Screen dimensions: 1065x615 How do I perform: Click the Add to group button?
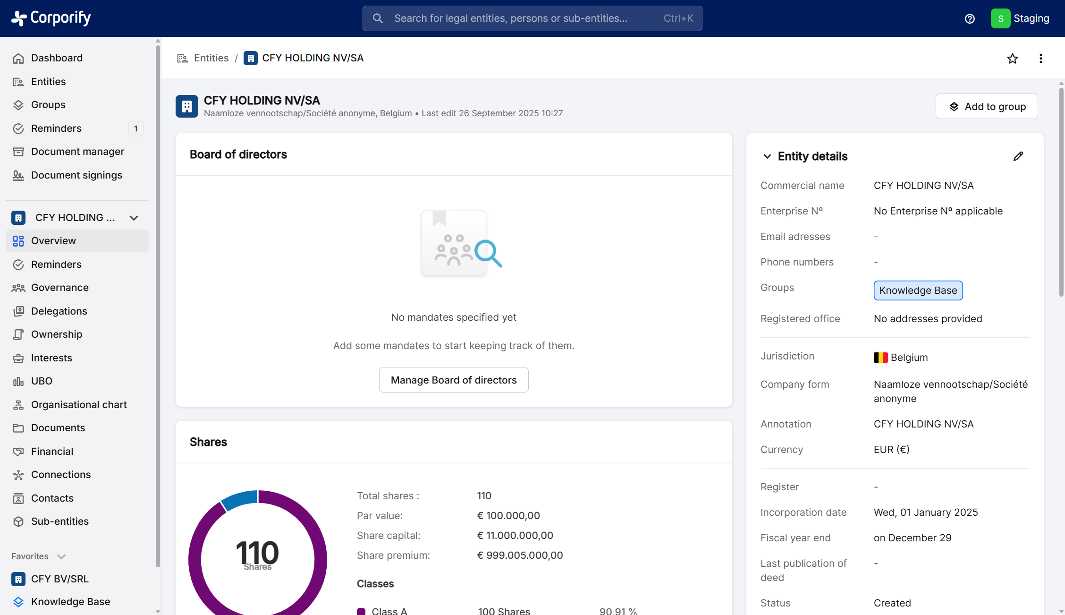pos(986,106)
